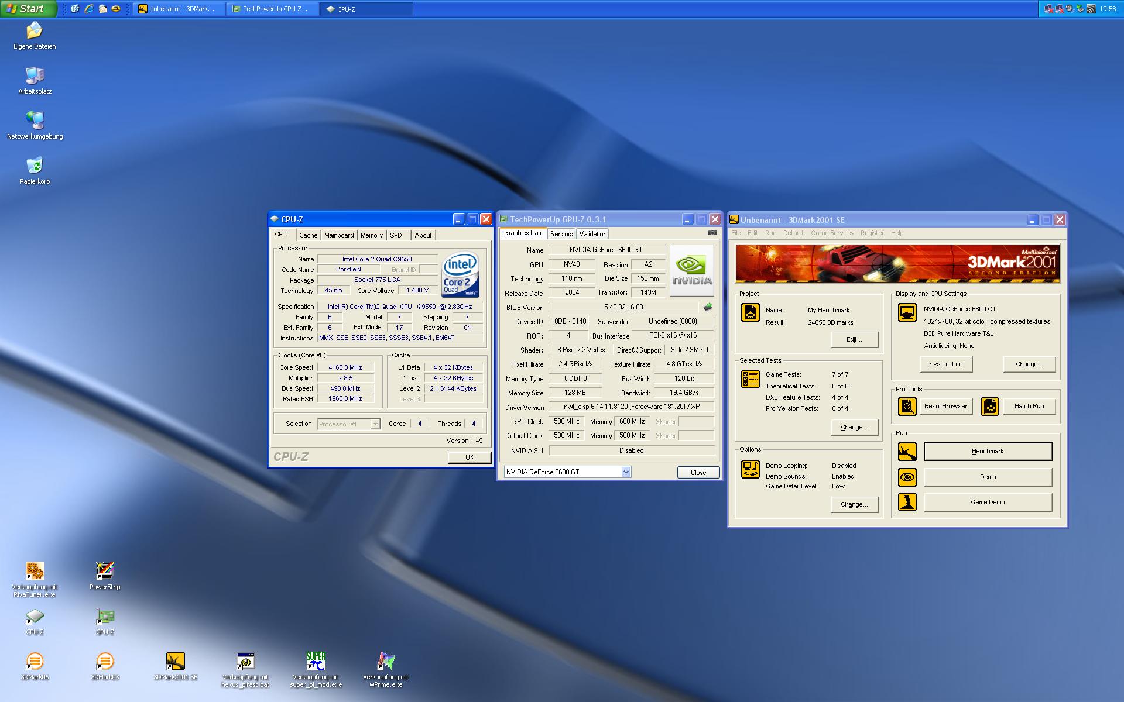Click the Game Demo button
1124x702 pixels.
[988, 502]
